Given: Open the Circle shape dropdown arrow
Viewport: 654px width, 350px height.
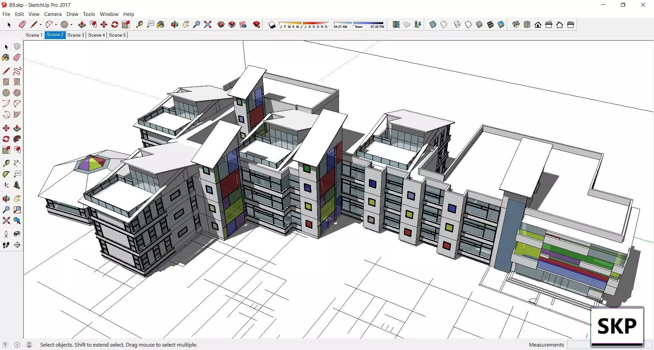Looking at the screenshot, I should click(71, 24).
